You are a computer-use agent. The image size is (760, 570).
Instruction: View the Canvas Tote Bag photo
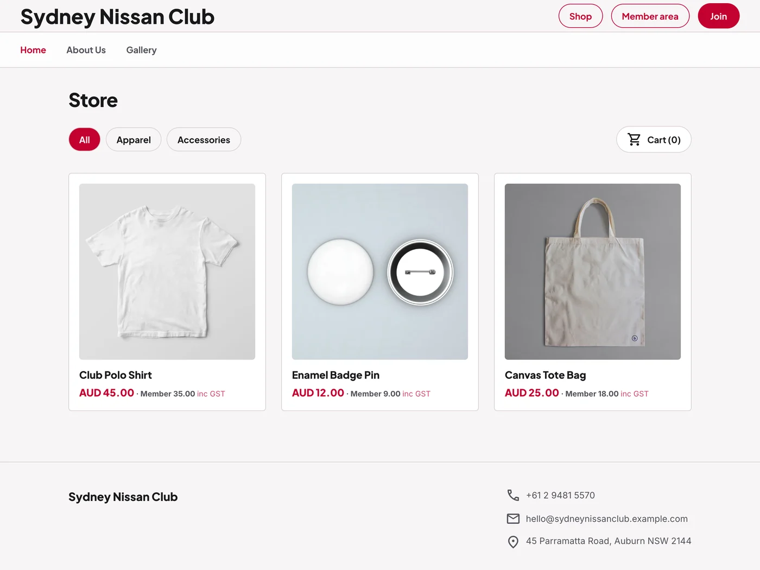pyautogui.click(x=593, y=271)
